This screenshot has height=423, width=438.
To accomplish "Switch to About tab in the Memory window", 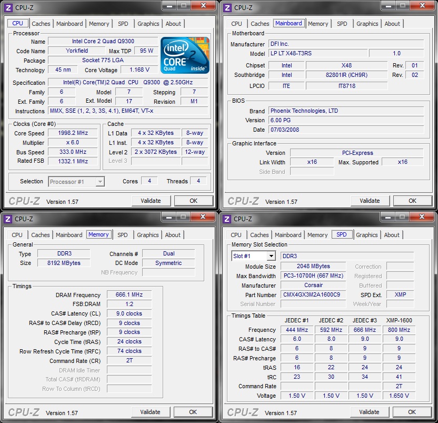I will point(173,235).
